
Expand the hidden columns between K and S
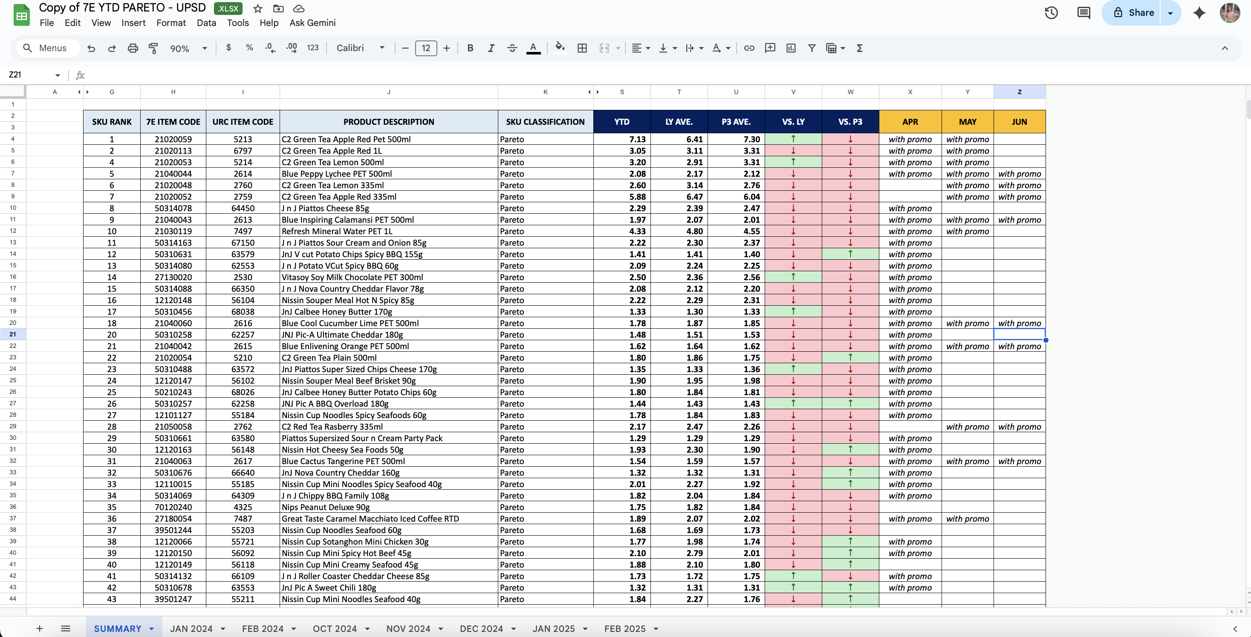tap(593, 92)
